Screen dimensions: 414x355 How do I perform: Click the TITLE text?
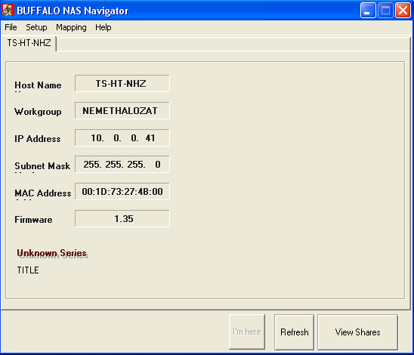[x=28, y=270]
